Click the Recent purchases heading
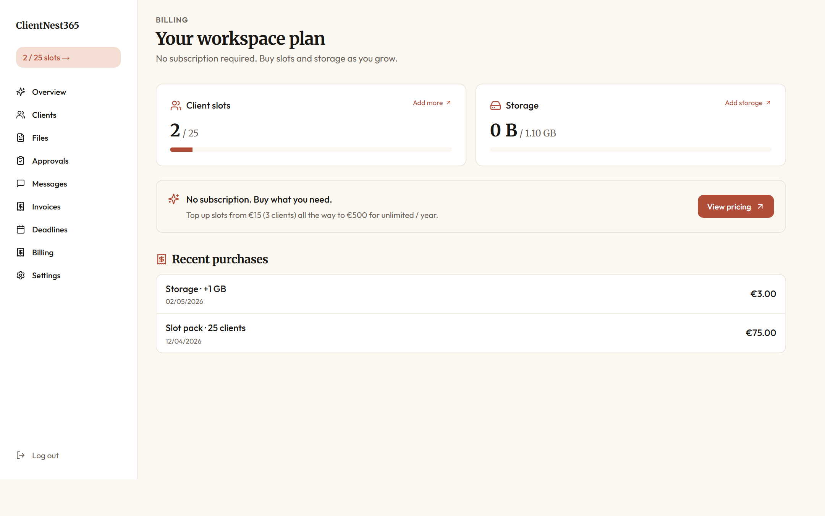The image size is (825, 516). [x=220, y=259]
